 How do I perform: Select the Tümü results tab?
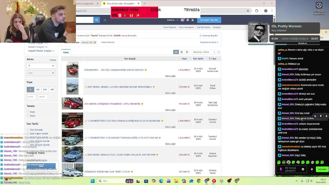coord(66,52)
